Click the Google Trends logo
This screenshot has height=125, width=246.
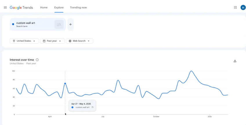click(21, 7)
